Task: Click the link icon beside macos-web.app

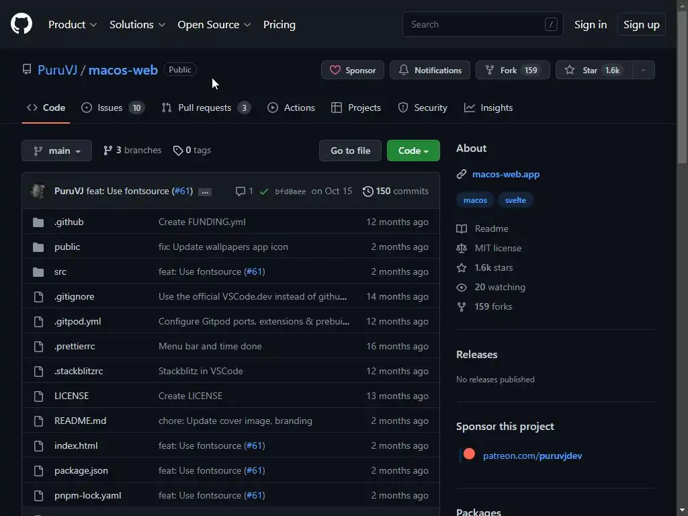Action: pos(461,174)
